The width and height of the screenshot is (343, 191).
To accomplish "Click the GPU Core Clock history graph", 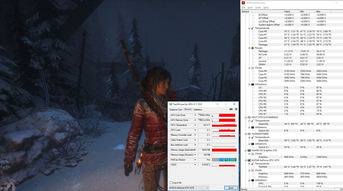I will pyautogui.click(x=224, y=115).
